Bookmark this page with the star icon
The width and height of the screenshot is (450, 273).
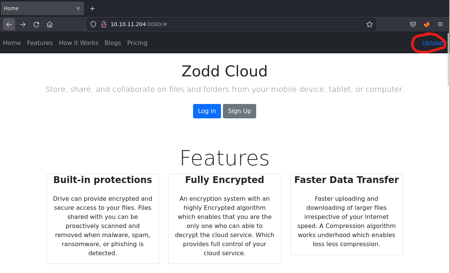coord(370,25)
